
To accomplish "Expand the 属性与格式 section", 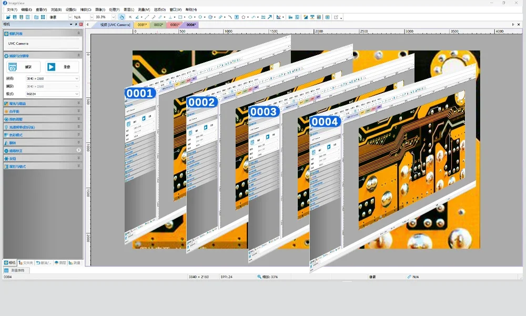I will tap(43, 166).
